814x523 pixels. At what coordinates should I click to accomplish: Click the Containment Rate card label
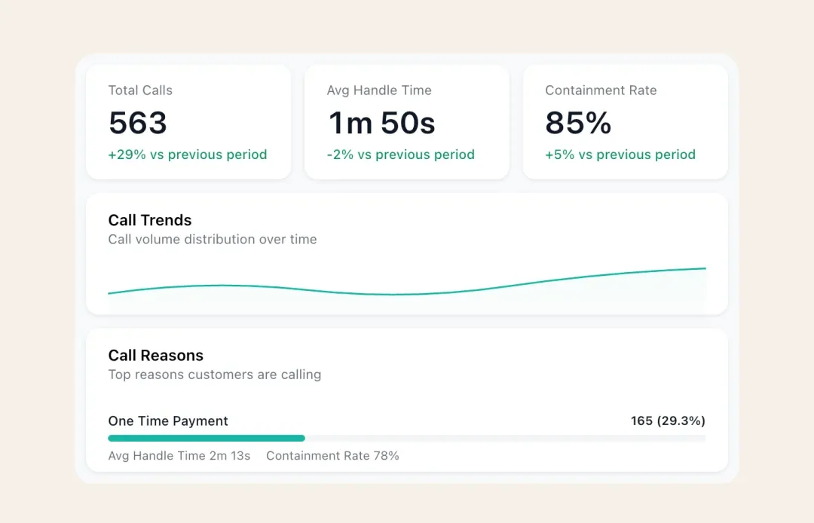(x=601, y=90)
